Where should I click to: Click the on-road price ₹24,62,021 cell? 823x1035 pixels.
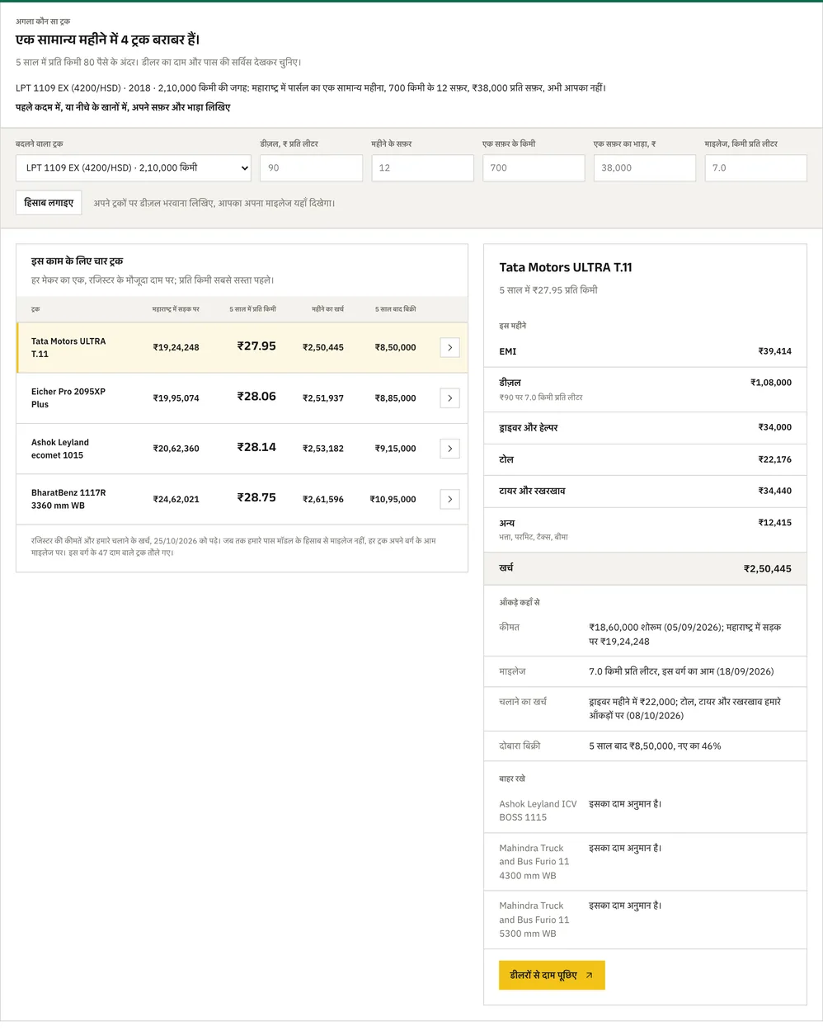point(176,500)
